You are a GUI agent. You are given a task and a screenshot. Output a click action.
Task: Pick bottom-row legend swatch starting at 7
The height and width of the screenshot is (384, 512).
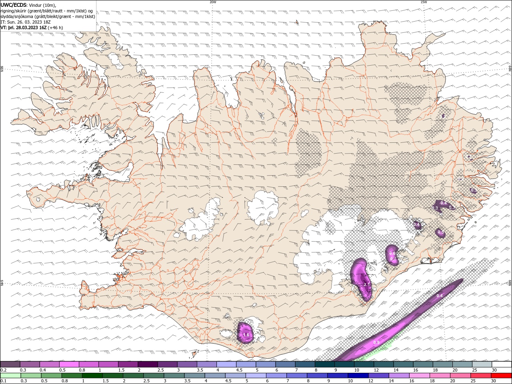click(297, 376)
